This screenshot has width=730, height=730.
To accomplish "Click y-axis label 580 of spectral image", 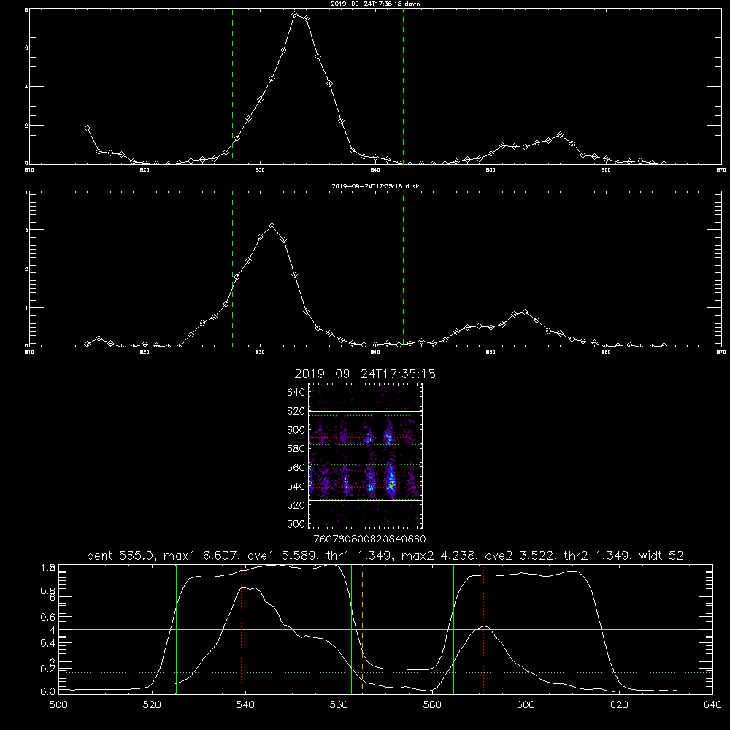I will [x=296, y=449].
